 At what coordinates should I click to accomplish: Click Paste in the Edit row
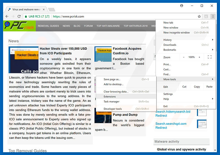[x=209, y=87]
